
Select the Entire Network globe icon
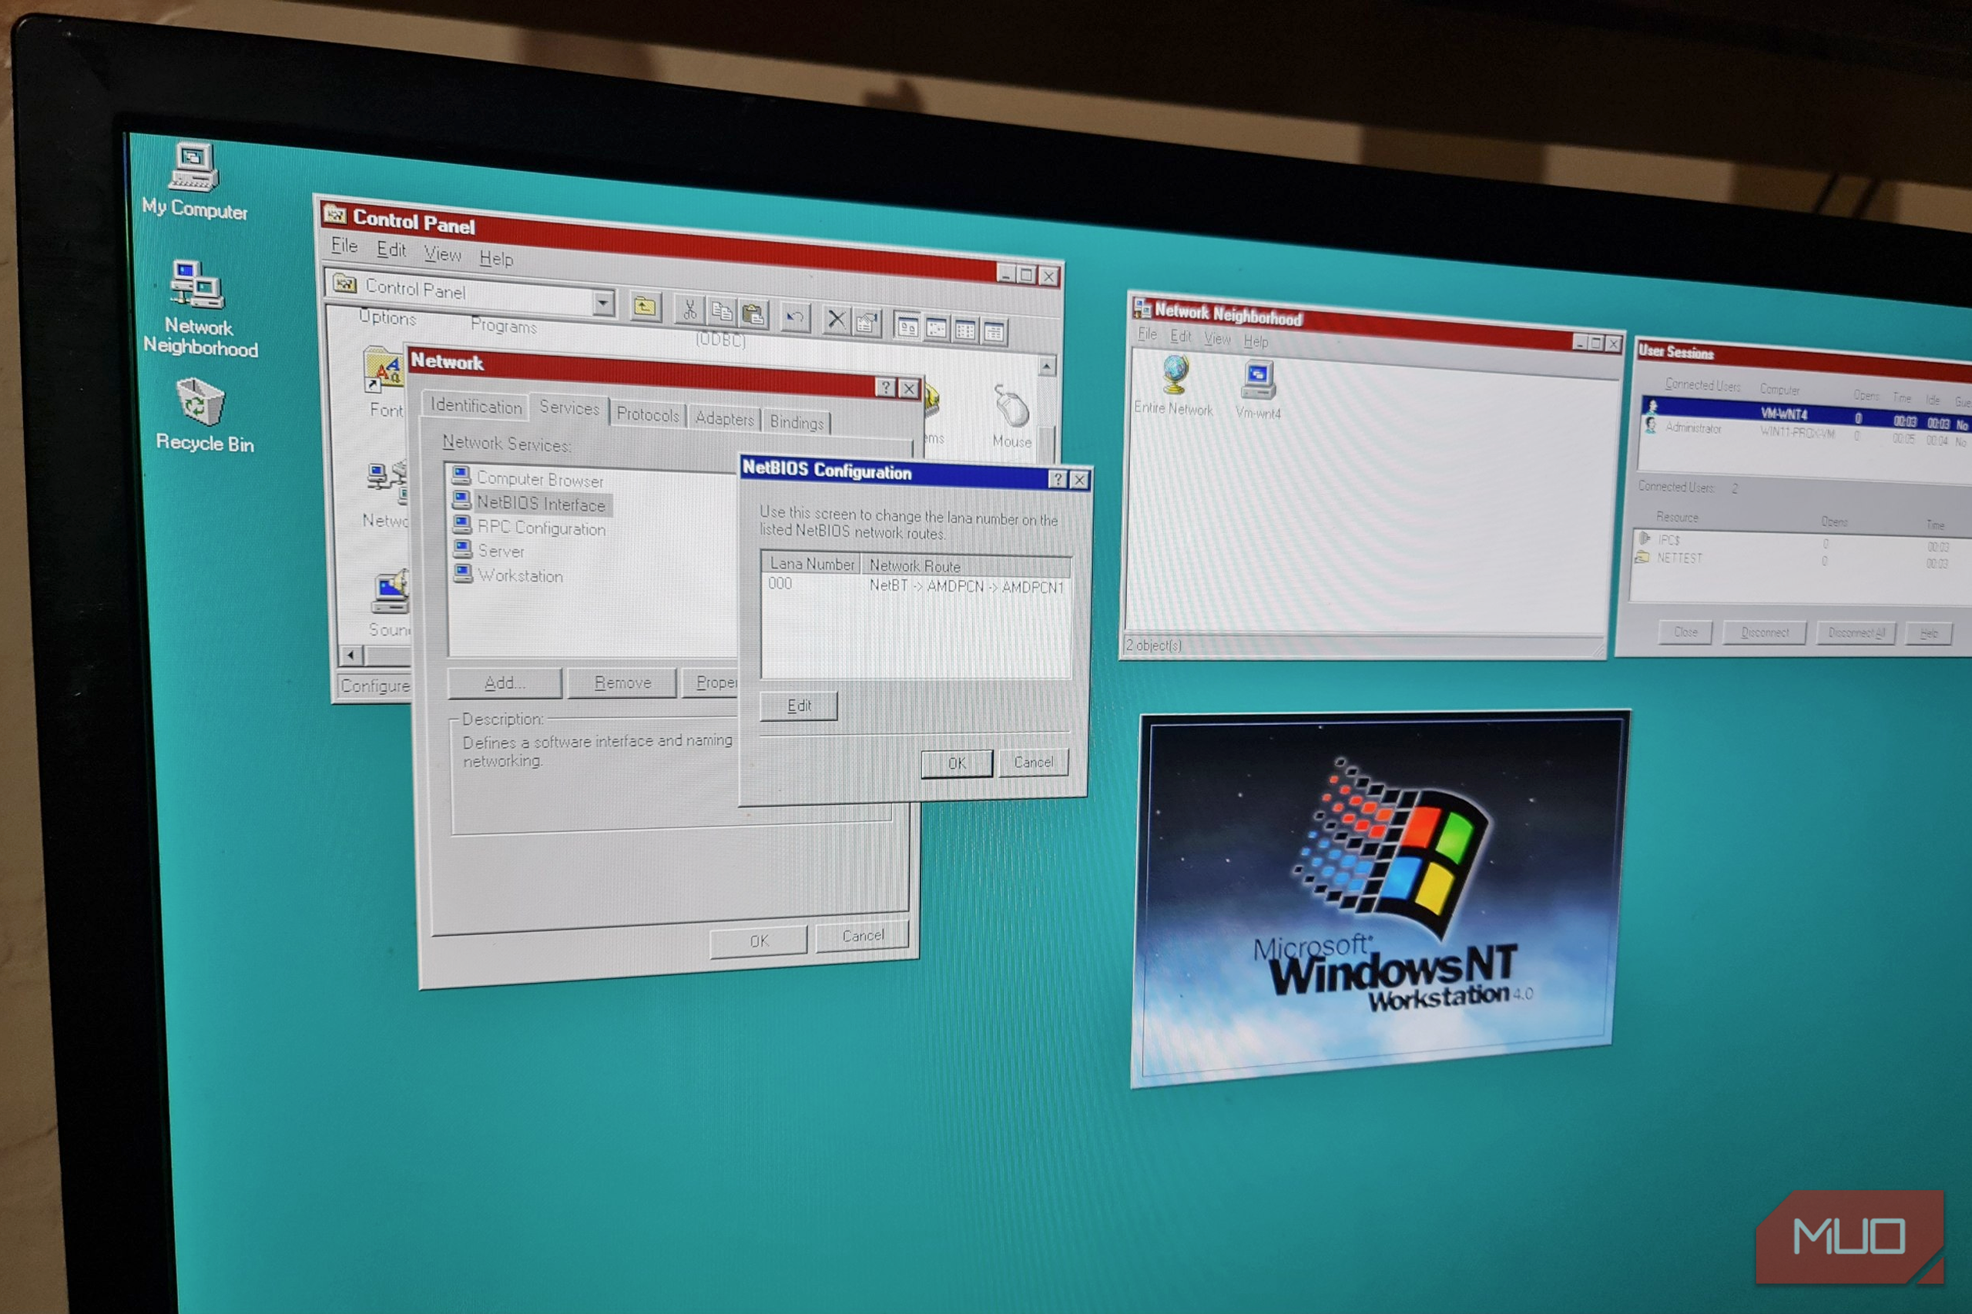coord(1174,387)
